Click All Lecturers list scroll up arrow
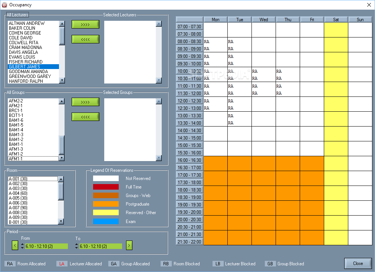375x272 pixels. pyautogui.click(x=62, y=23)
